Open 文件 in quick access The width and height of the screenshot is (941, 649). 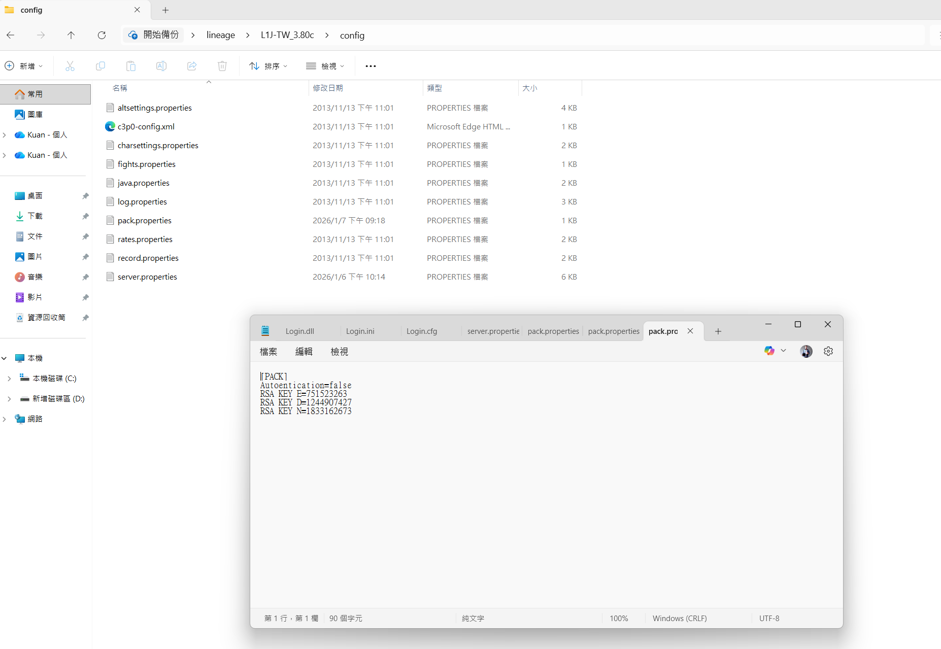35,236
